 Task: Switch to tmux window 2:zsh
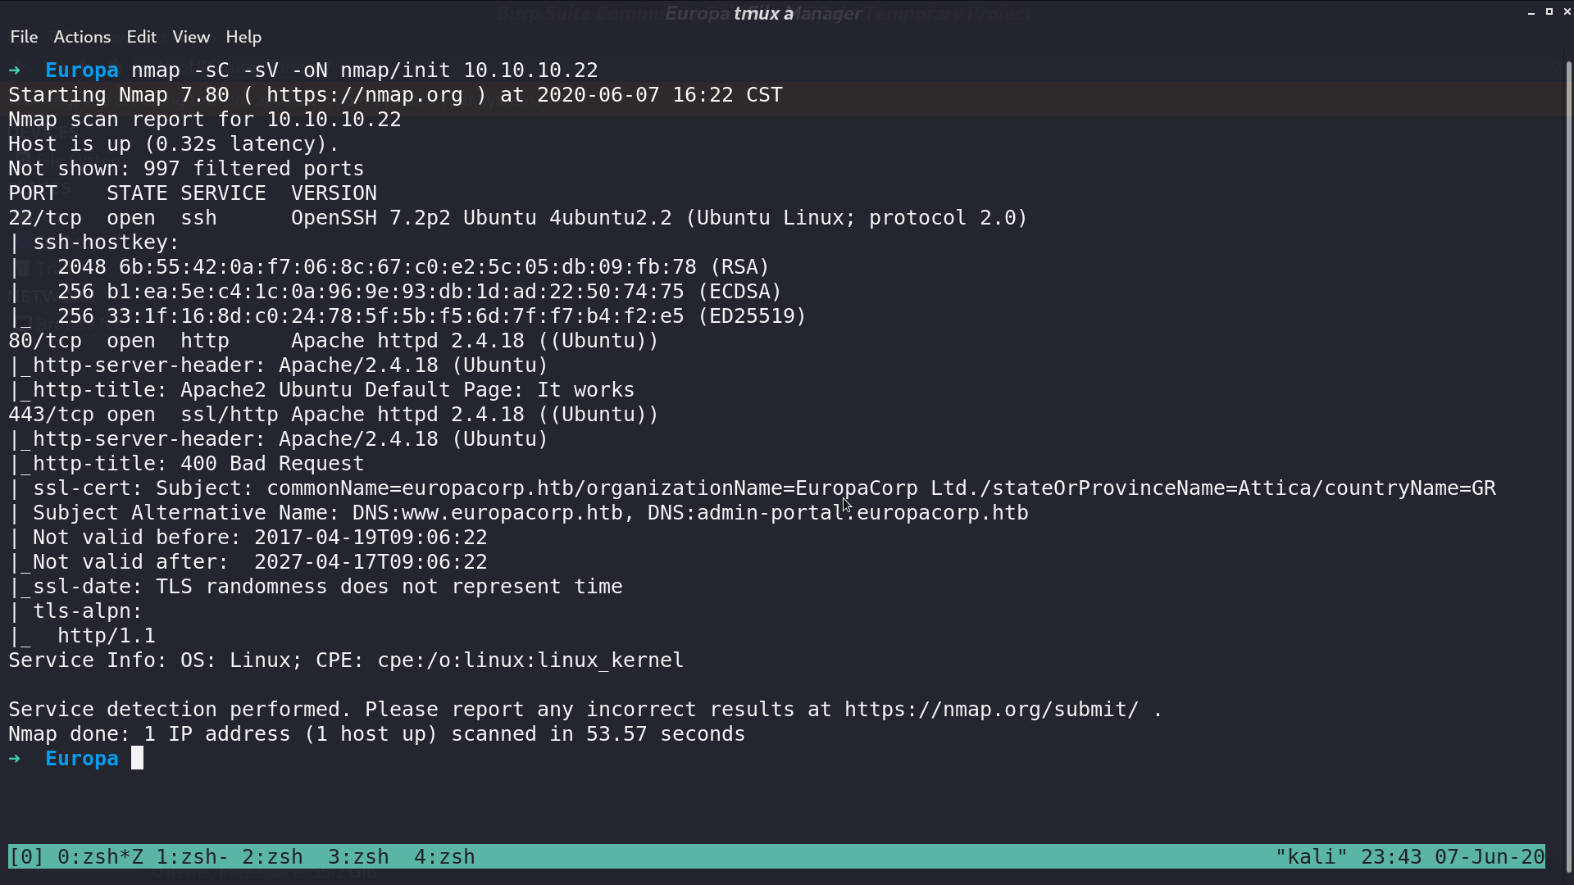pos(272,857)
